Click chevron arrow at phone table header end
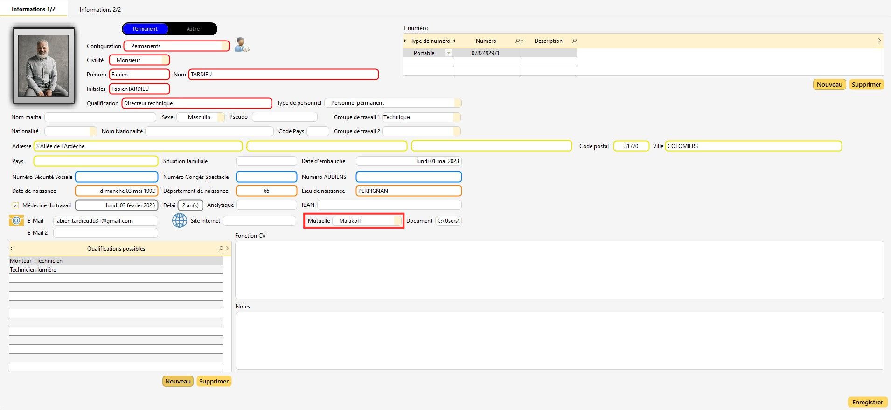 pyautogui.click(x=879, y=41)
